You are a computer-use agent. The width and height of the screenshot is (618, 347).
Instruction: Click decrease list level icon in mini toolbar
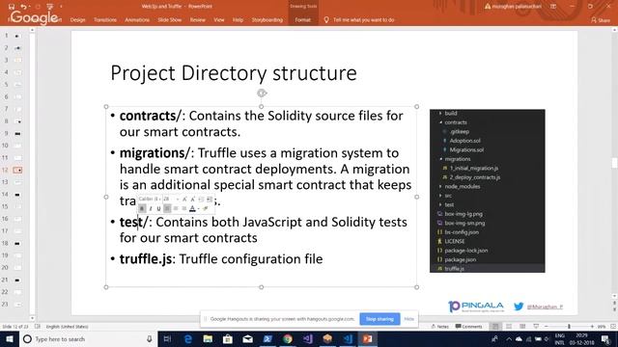click(201, 200)
